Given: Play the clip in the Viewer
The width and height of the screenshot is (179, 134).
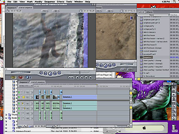Looking at the screenshot, I should coord(106,66).
